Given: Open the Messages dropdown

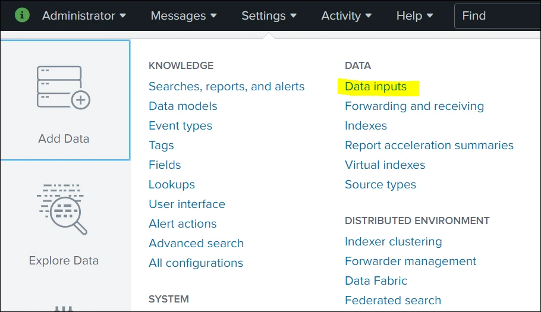Looking at the screenshot, I should pyautogui.click(x=184, y=15).
